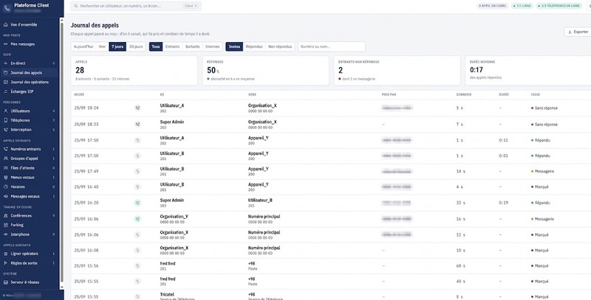
Task: Click Utilisateur_A in 18:24 row
Action: click(x=172, y=105)
